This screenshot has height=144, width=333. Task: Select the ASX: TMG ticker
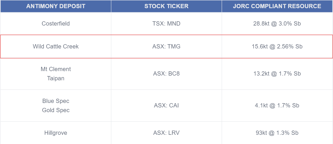(166, 47)
